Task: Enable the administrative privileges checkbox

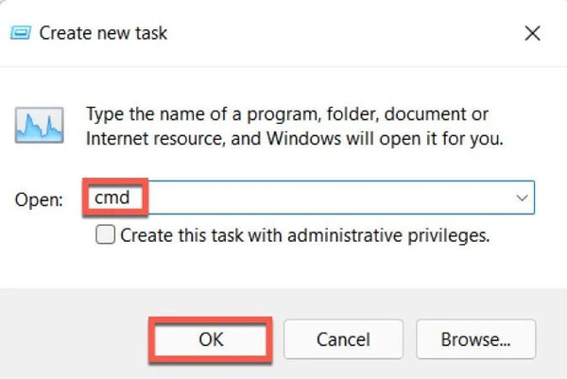Action: point(105,234)
